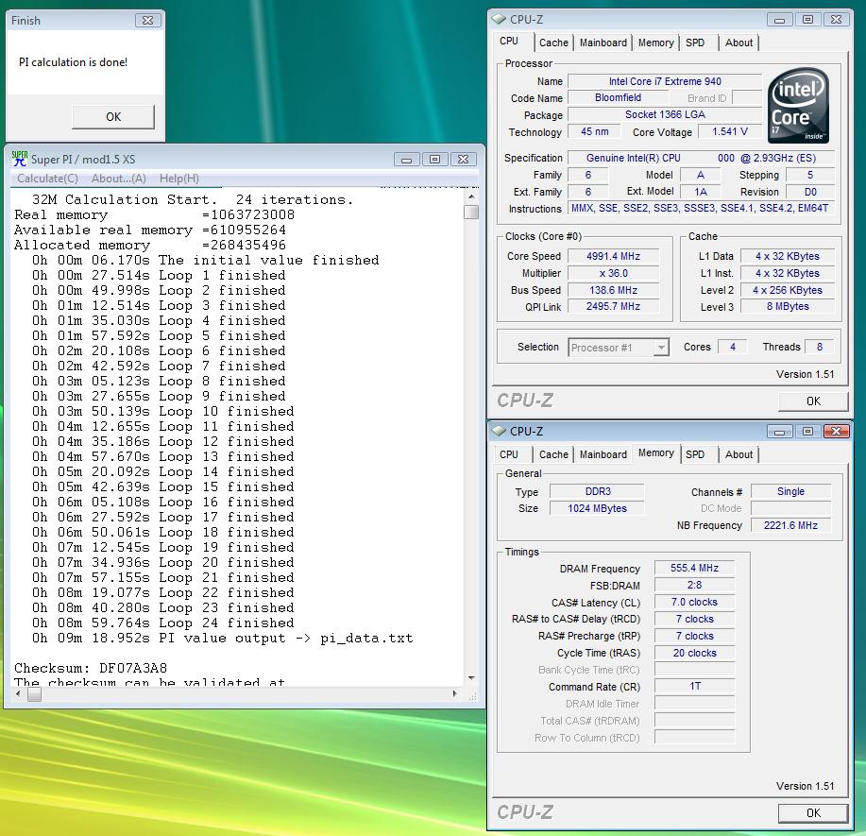
Task: Click Super PI vertical scrollbar down arrow
Action: click(471, 678)
